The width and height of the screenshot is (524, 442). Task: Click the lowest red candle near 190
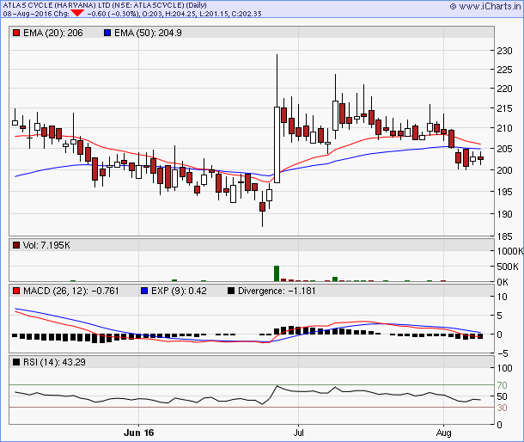263,206
